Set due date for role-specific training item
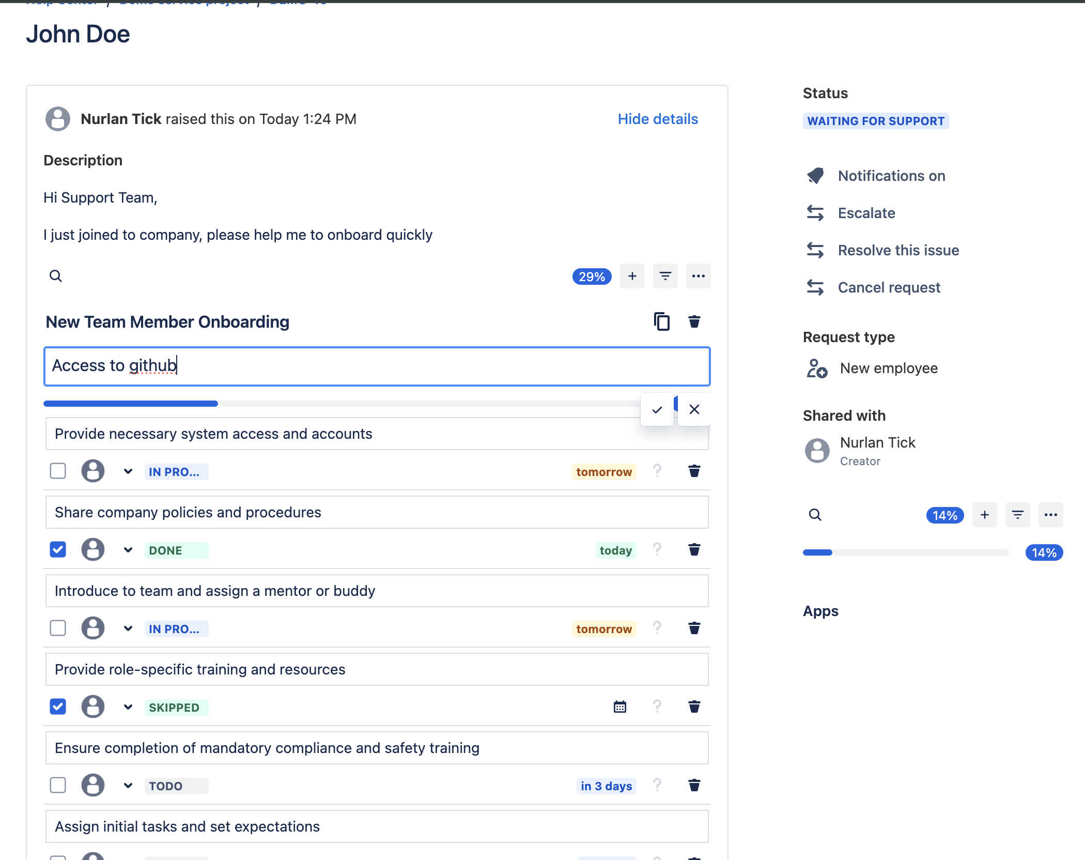This screenshot has height=860, width=1085. (620, 707)
